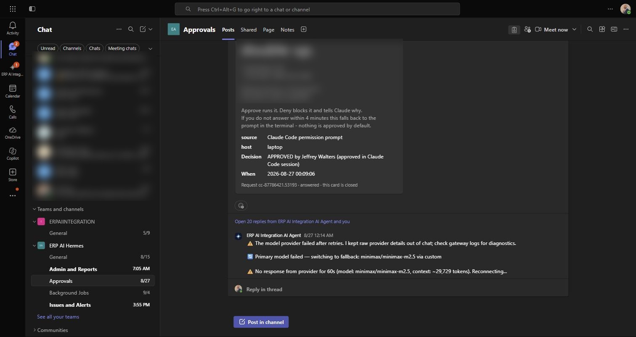The width and height of the screenshot is (636, 337).
Task: Add a reaction to the approval card
Action: 241,205
